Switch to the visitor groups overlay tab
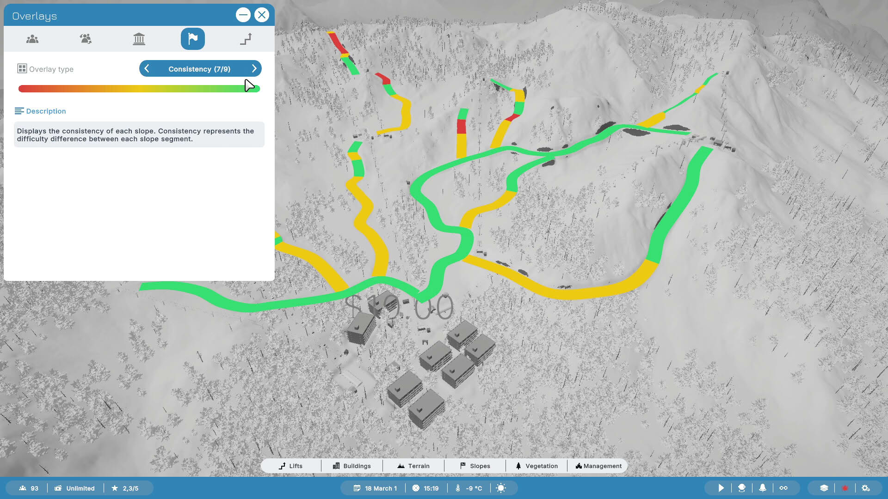The width and height of the screenshot is (888, 499). [86, 39]
